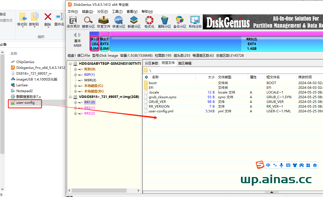This screenshot has height=197, width=323.
Task: Open the Sogou soft keyboard icon
Action: (x=288, y=165)
